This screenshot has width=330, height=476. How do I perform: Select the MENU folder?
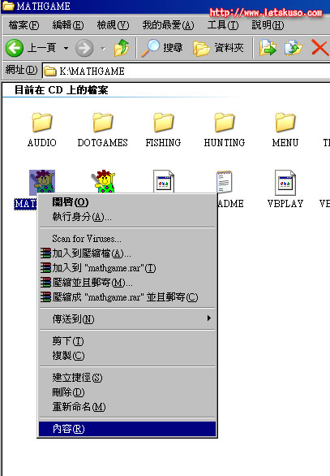[285, 130]
